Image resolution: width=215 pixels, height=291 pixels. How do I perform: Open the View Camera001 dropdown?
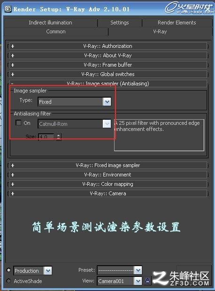click(120, 281)
